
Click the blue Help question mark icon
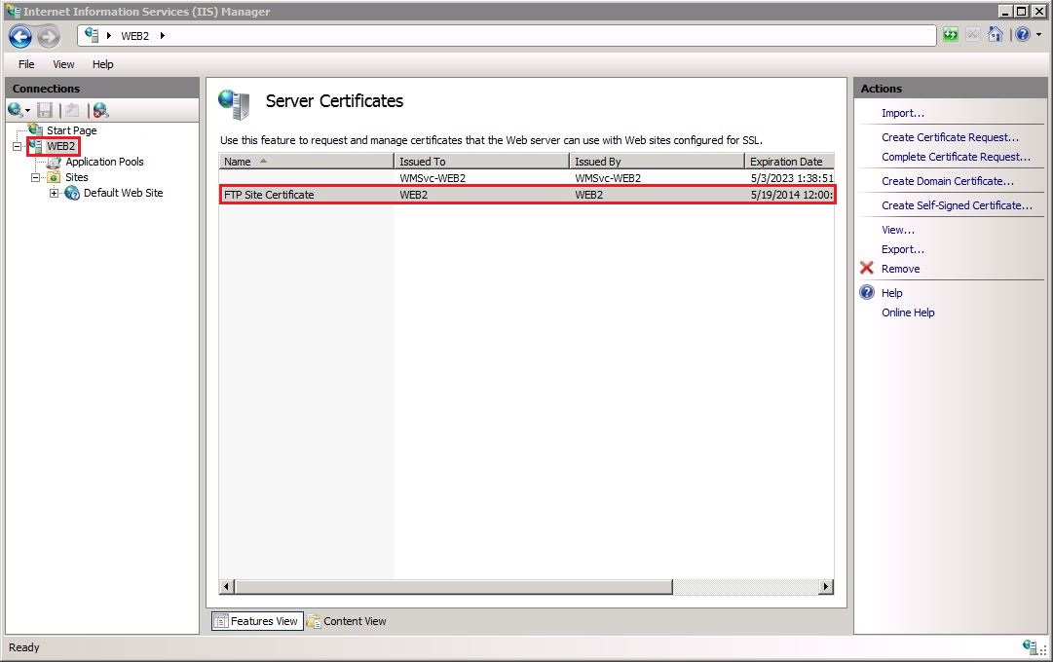point(1021,35)
